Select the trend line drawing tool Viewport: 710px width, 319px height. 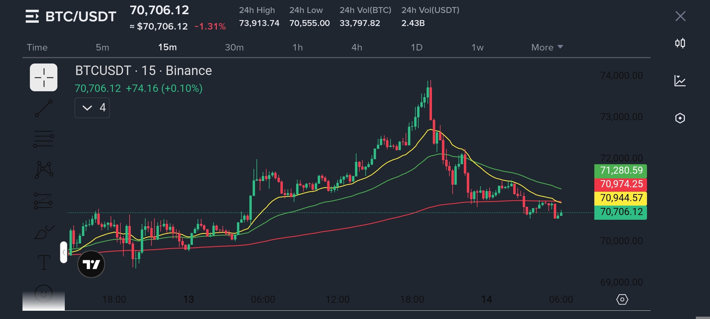(x=43, y=108)
